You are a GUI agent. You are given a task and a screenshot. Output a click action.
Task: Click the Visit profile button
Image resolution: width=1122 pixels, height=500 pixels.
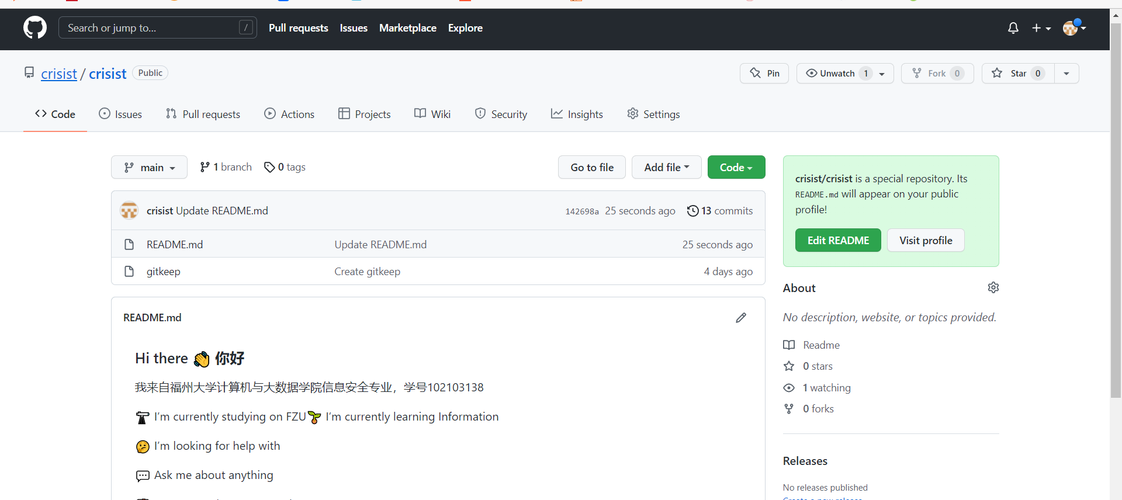(926, 240)
